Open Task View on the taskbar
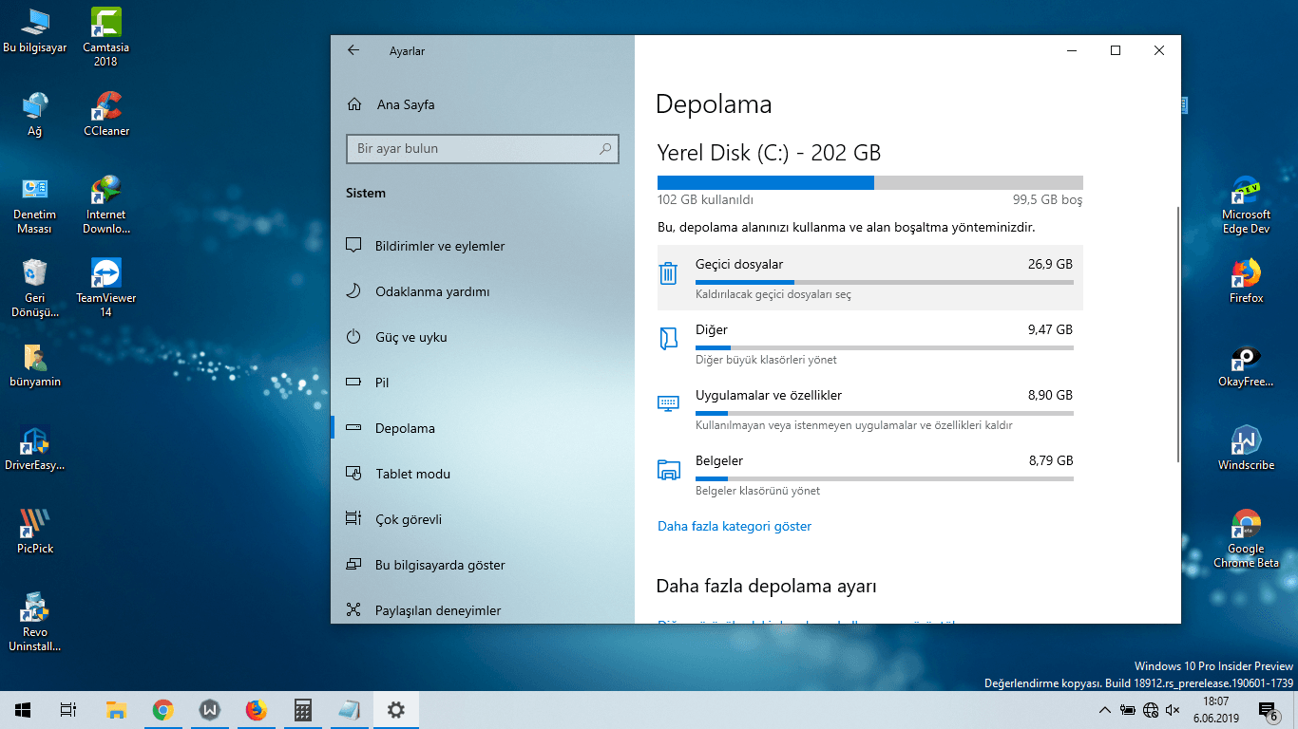Image resolution: width=1298 pixels, height=729 pixels. point(67,710)
